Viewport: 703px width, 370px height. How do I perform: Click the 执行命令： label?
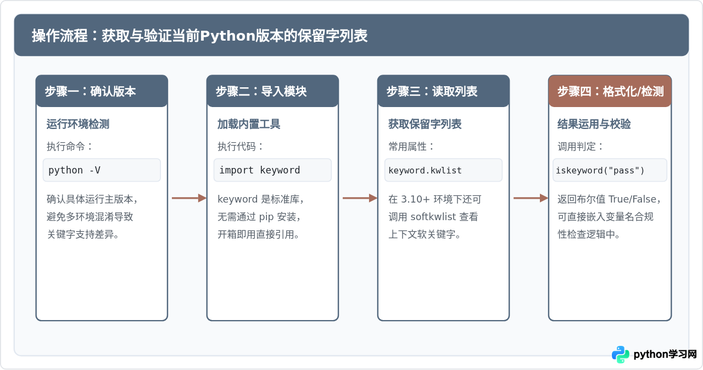coord(70,147)
